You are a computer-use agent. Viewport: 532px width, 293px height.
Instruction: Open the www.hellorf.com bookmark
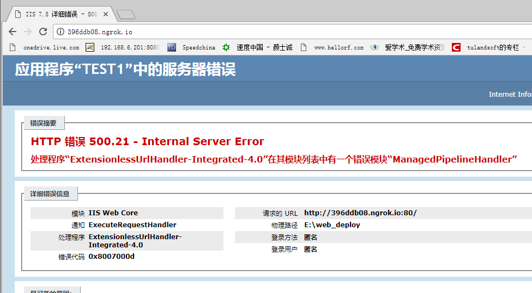coord(332,47)
